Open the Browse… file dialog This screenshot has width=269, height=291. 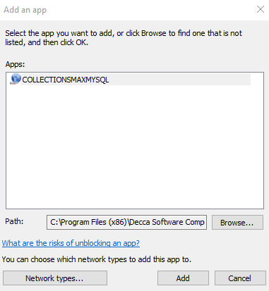[237, 222]
